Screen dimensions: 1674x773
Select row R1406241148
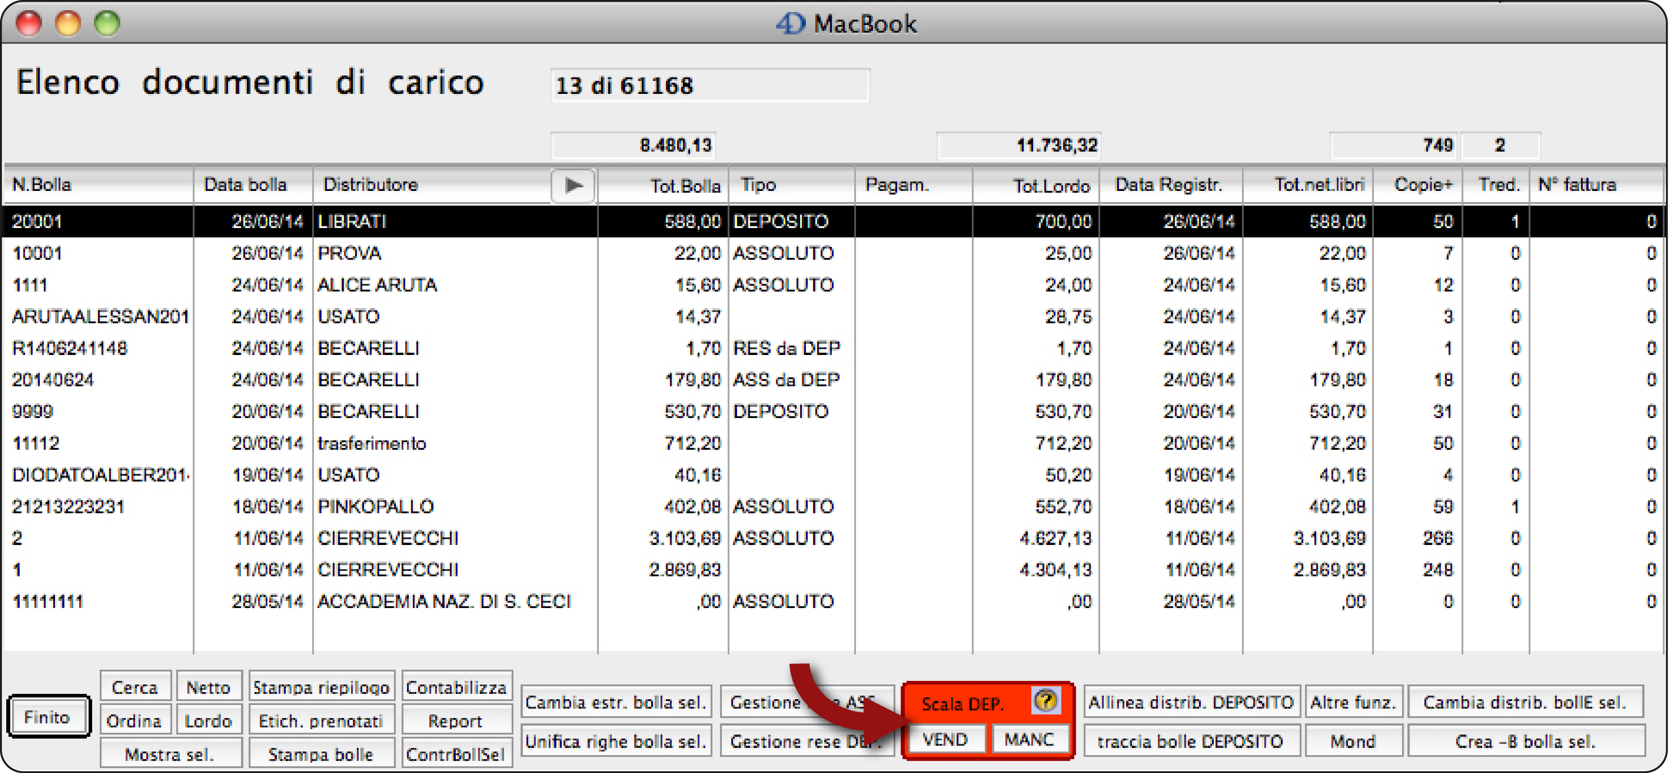(834, 349)
